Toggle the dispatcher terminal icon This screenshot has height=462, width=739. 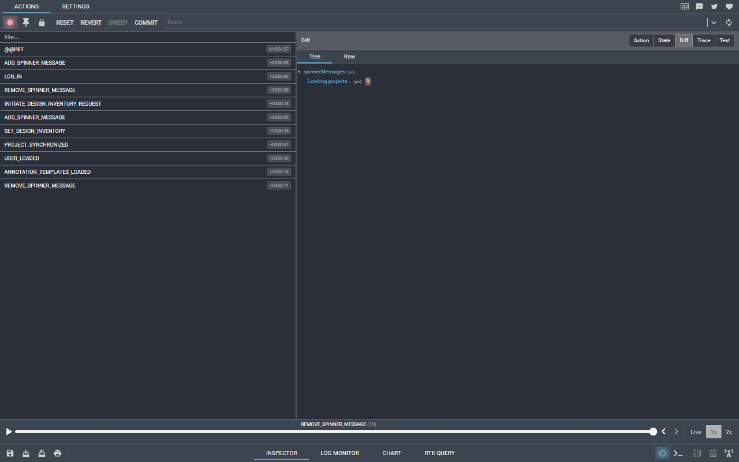click(678, 453)
